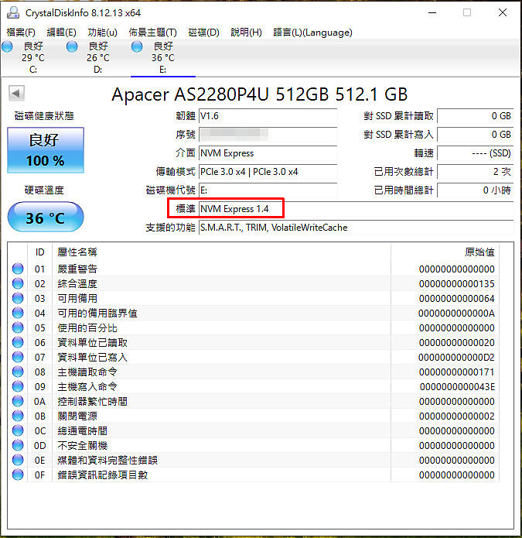Click the blue status orb for drive E:
This screenshot has width=522, height=538.
[137, 46]
